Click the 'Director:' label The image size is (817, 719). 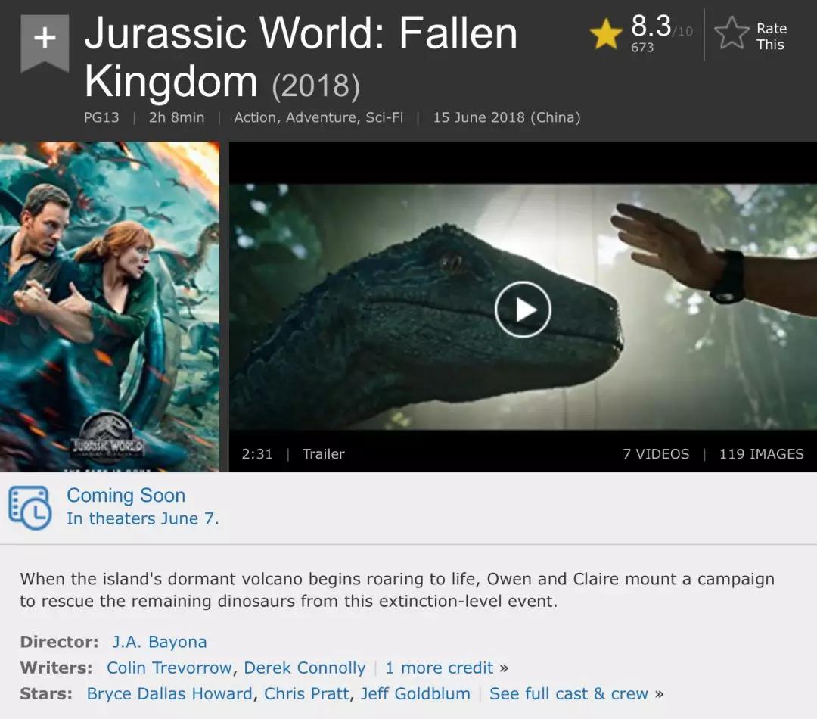coord(60,642)
